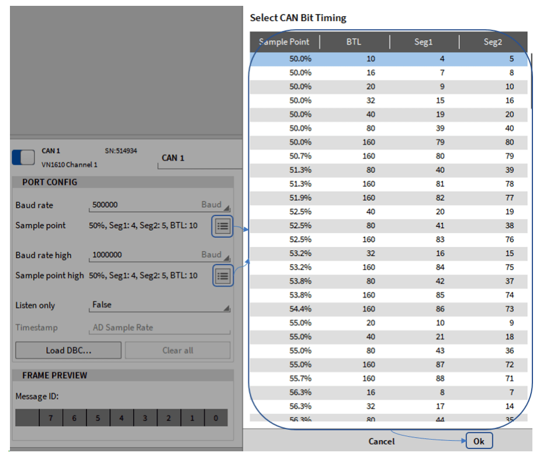This screenshot has height=463, width=540.
Task: Click the Load DBC... button
Action: coord(68,350)
